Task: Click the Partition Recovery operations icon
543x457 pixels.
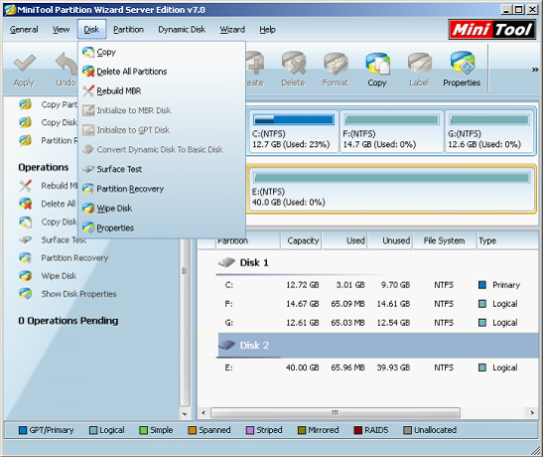Action: tap(25, 257)
